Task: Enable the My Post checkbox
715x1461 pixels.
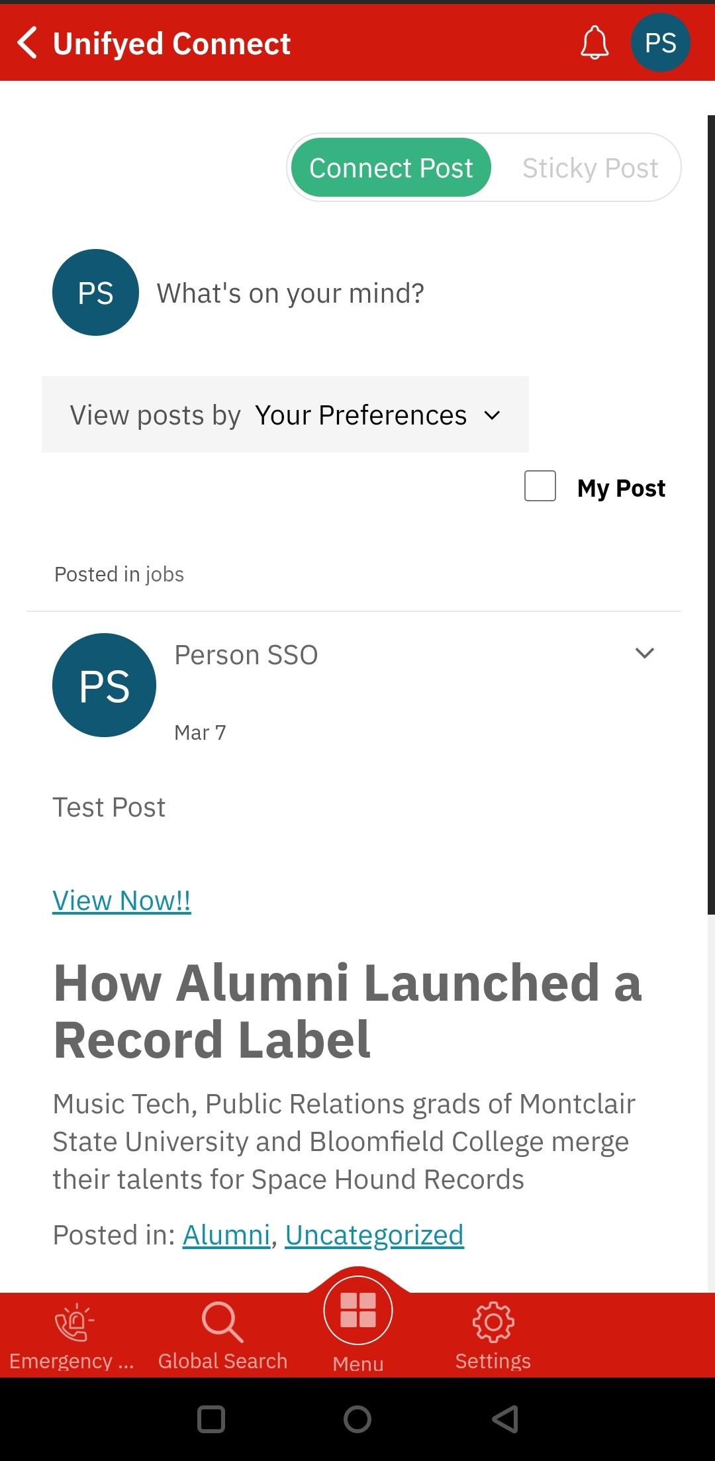Action: (x=540, y=486)
